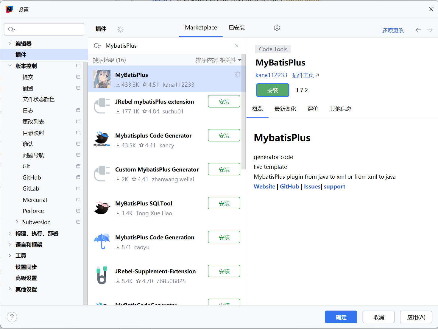The height and width of the screenshot is (329, 438).
Task: Click project-level icon beside Subversion
Action: (x=78, y=222)
